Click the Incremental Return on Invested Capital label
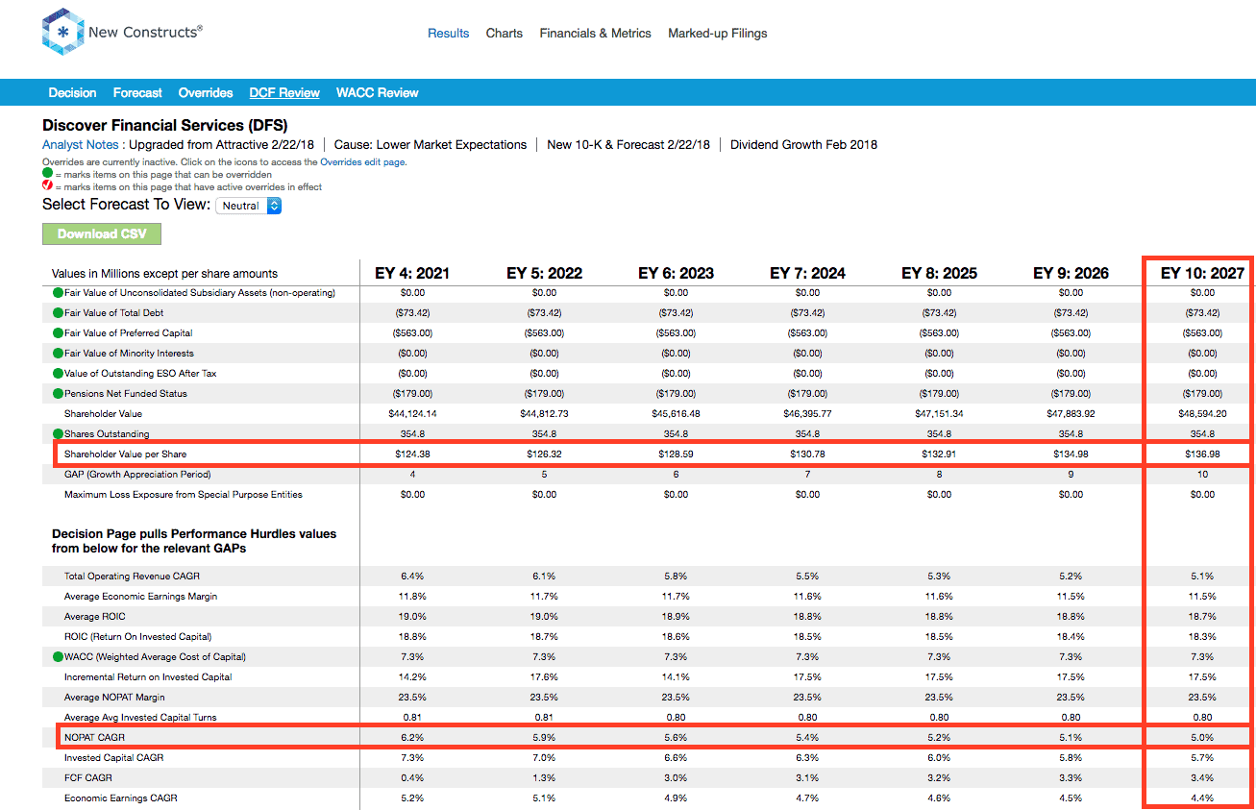Image resolution: width=1256 pixels, height=810 pixels. tap(148, 677)
